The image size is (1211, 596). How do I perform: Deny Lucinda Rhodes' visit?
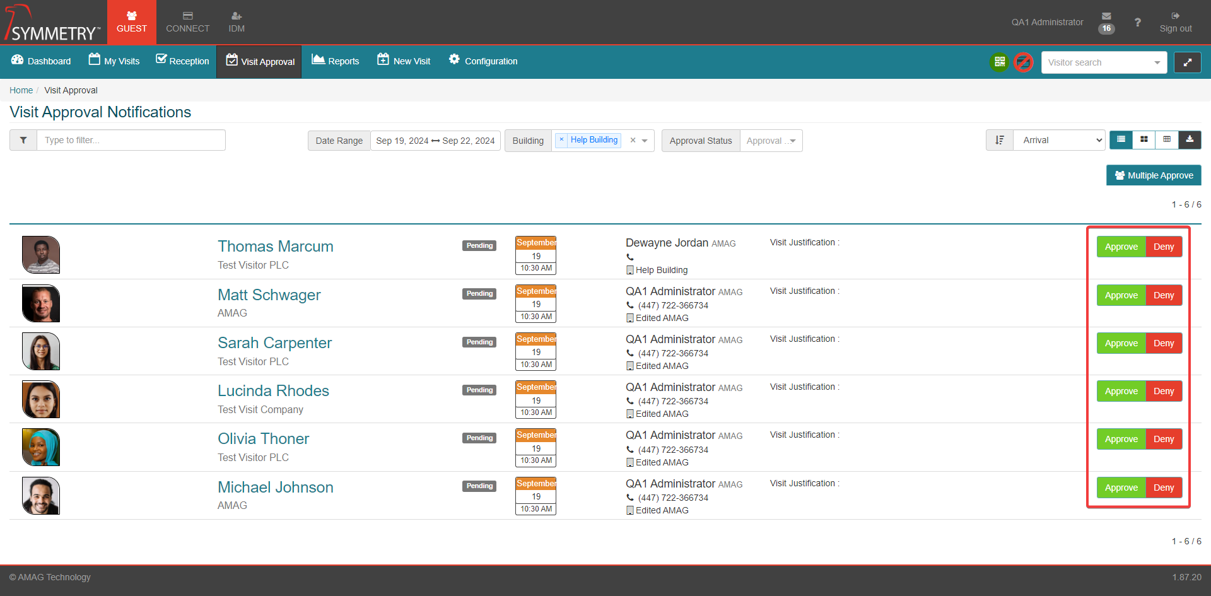[x=1164, y=391]
